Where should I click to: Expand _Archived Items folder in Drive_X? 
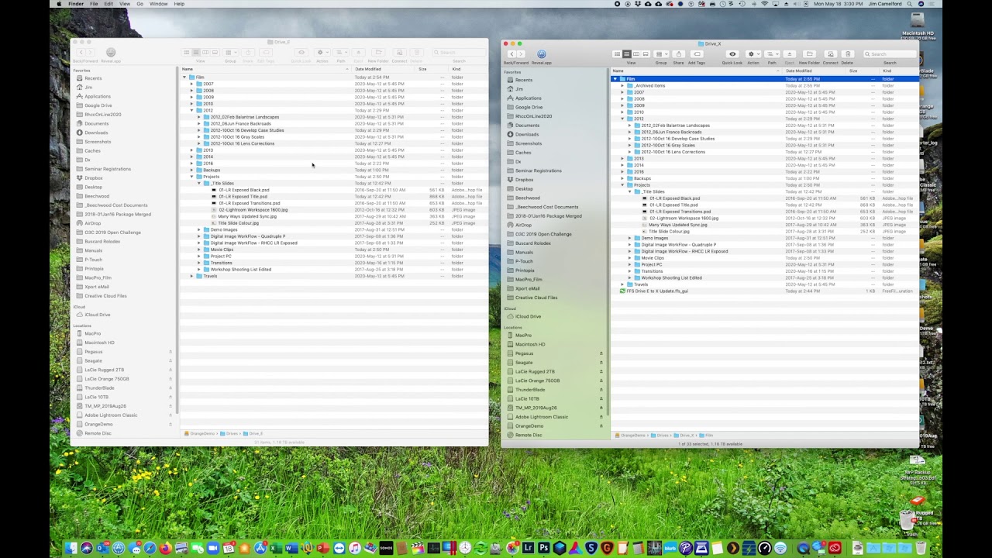point(622,86)
